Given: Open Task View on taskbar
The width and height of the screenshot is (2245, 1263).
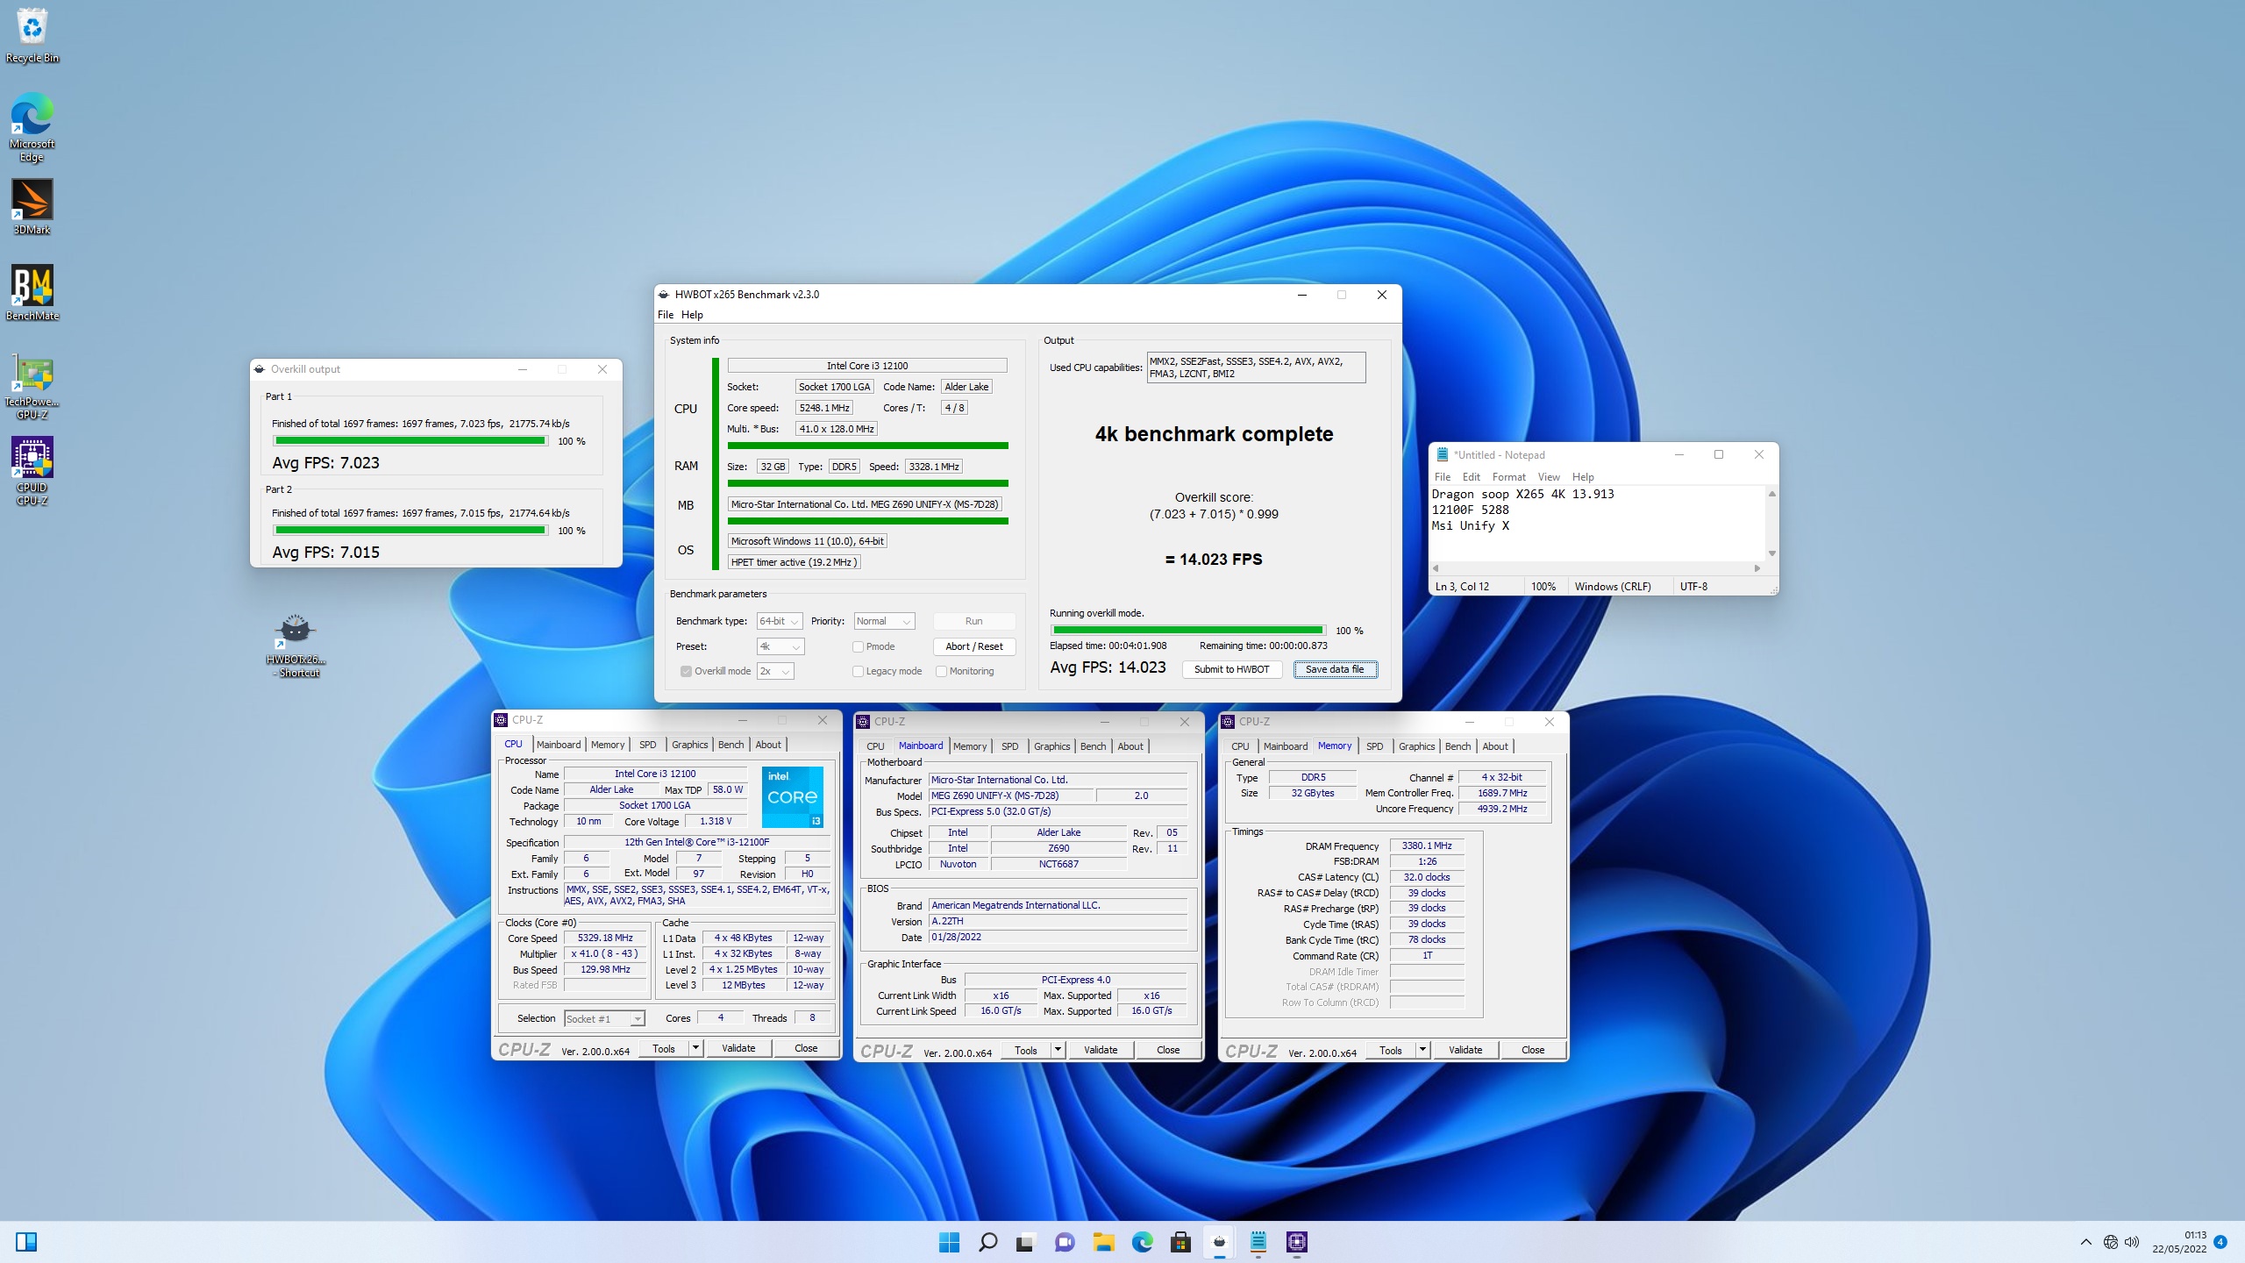Looking at the screenshot, I should point(1025,1242).
